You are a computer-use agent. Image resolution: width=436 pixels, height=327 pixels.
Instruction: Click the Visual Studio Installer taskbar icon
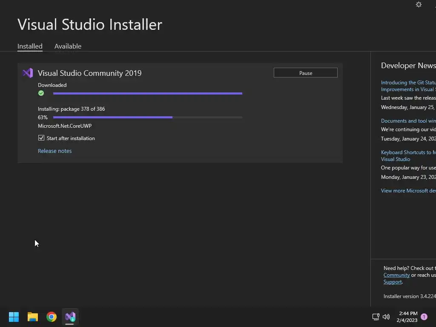click(70, 317)
